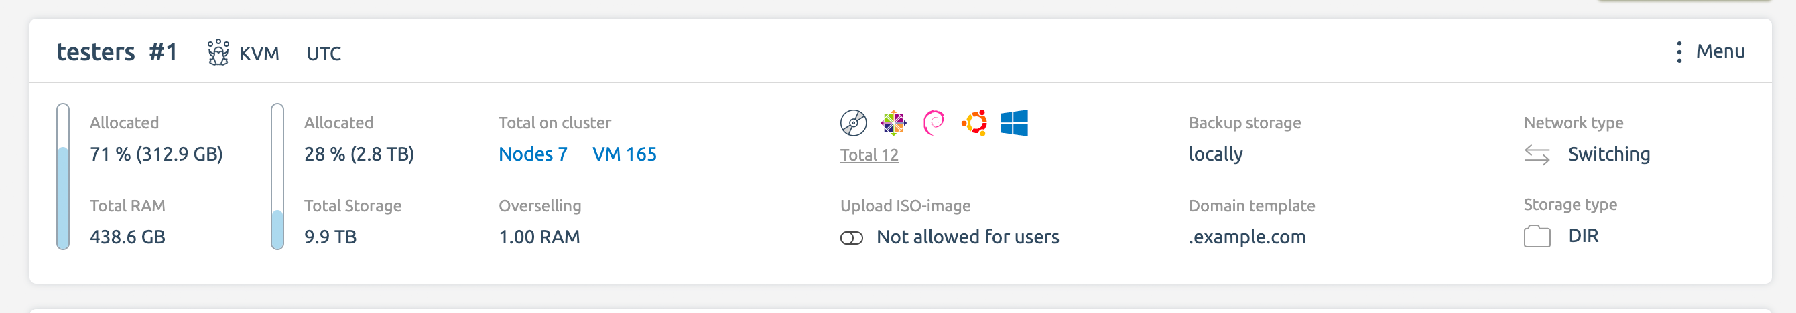The image size is (1796, 313).
Task: Click the Switching network arrows icon
Action: pyautogui.click(x=1537, y=154)
